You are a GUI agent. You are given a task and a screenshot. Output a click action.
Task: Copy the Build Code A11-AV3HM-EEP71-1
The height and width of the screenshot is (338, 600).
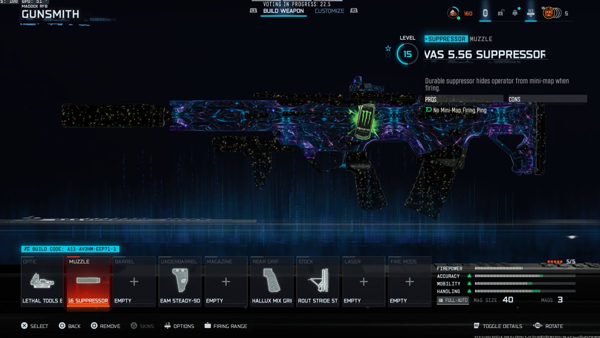[x=70, y=249]
